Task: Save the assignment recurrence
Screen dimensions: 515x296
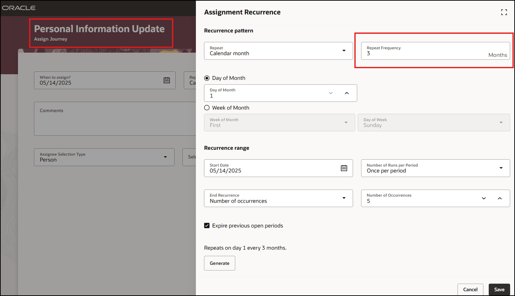Action: pos(499,289)
